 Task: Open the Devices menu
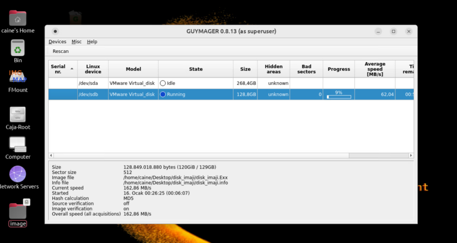click(58, 41)
